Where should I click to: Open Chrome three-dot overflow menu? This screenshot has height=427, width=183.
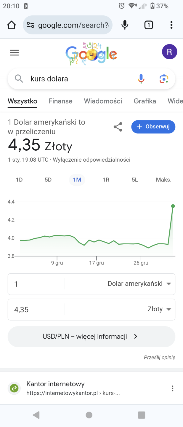(171, 25)
